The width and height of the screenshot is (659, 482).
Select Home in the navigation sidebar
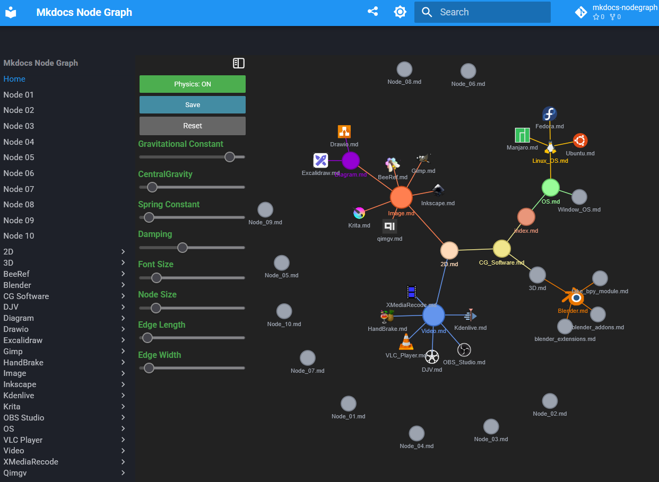click(14, 78)
